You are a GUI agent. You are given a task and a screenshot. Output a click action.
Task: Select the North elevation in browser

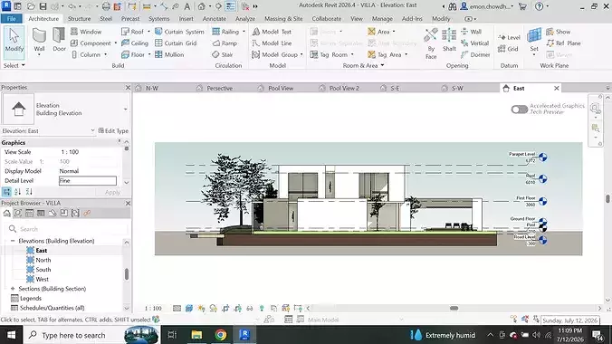click(x=43, y=260)
